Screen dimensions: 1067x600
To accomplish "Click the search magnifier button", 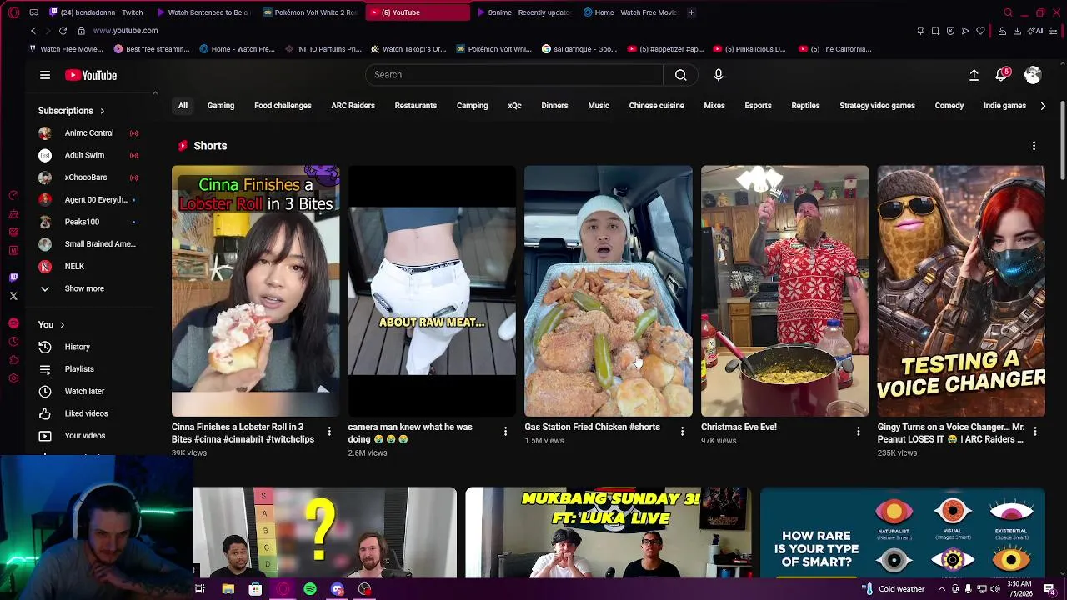I will (x=681, y=75).
